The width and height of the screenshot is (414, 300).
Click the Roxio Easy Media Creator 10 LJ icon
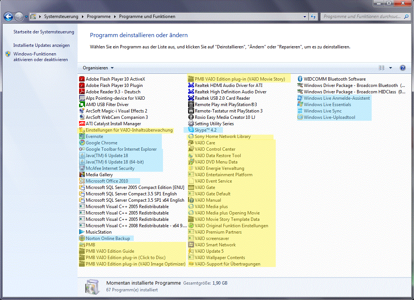(191, 117)
